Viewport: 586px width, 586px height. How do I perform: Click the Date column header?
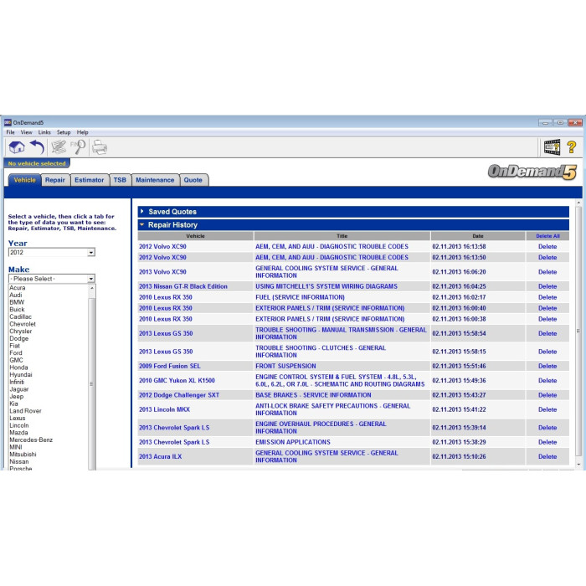pyautogui.click(x=478, y=236)
